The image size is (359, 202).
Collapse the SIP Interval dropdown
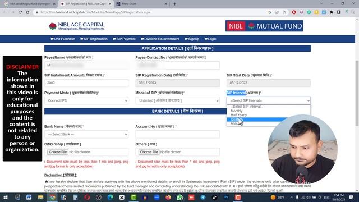(x=269, y=100)
